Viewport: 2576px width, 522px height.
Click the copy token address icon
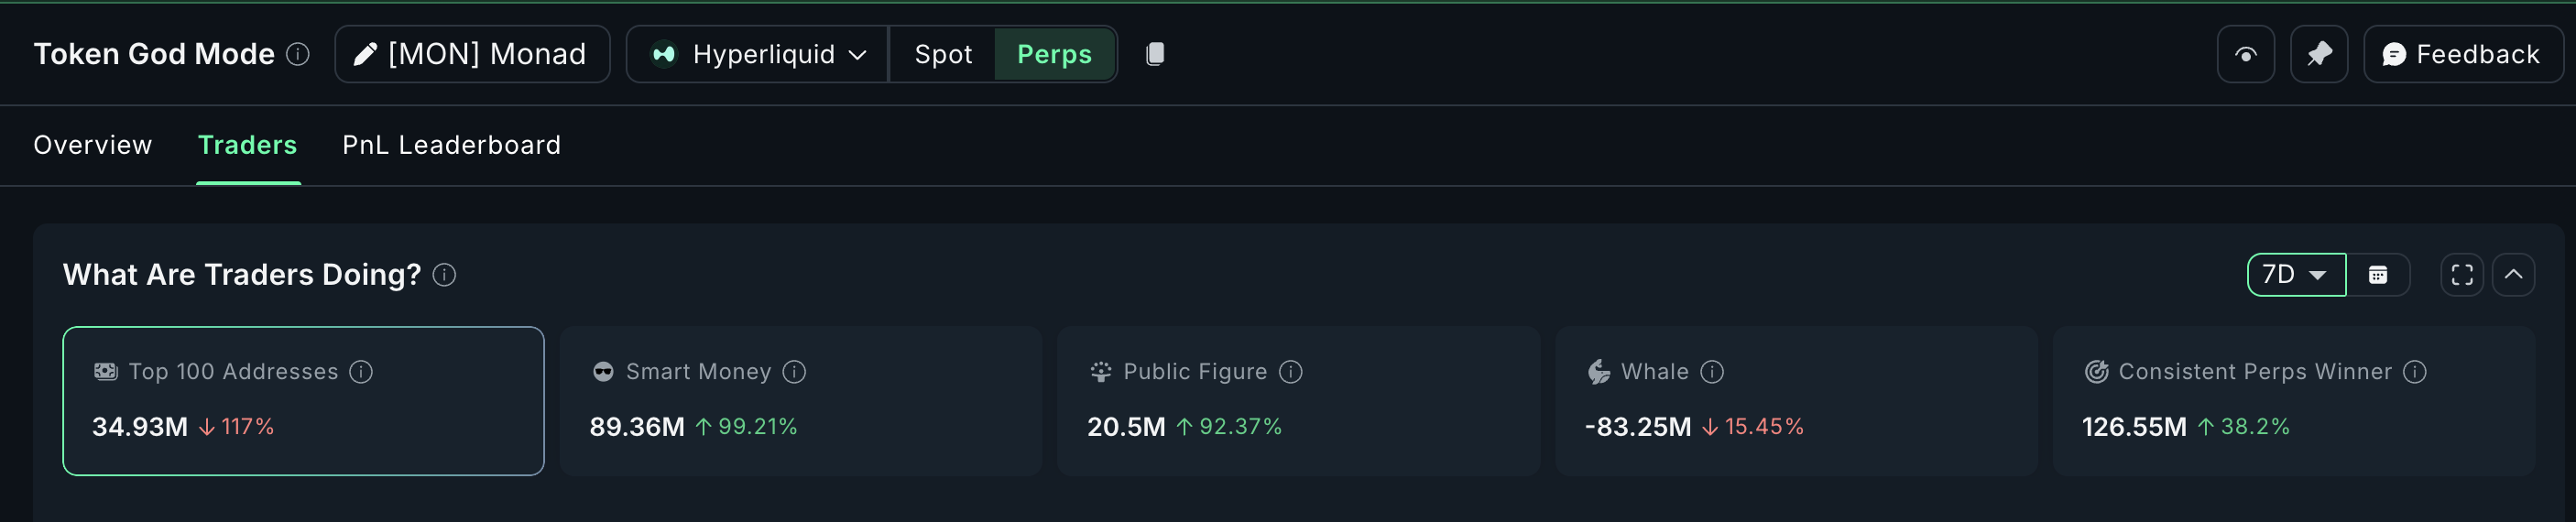pos(1155,54)
